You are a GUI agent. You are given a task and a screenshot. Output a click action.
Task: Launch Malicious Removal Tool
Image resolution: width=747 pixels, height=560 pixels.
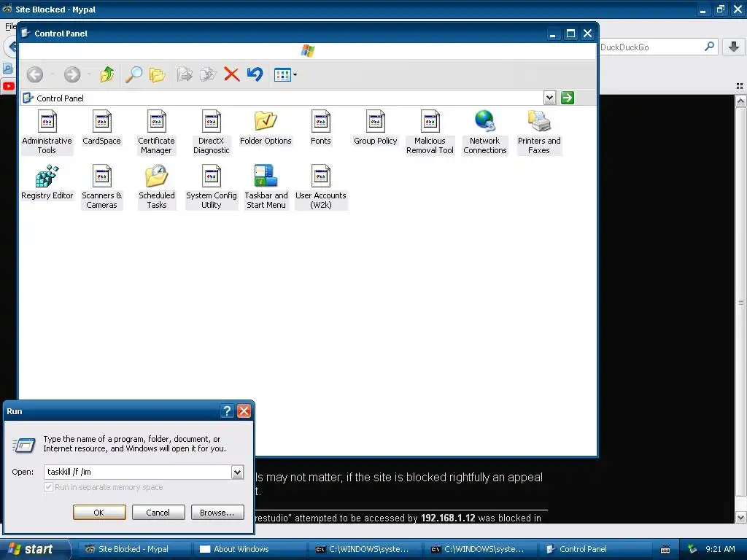(430, 132)
